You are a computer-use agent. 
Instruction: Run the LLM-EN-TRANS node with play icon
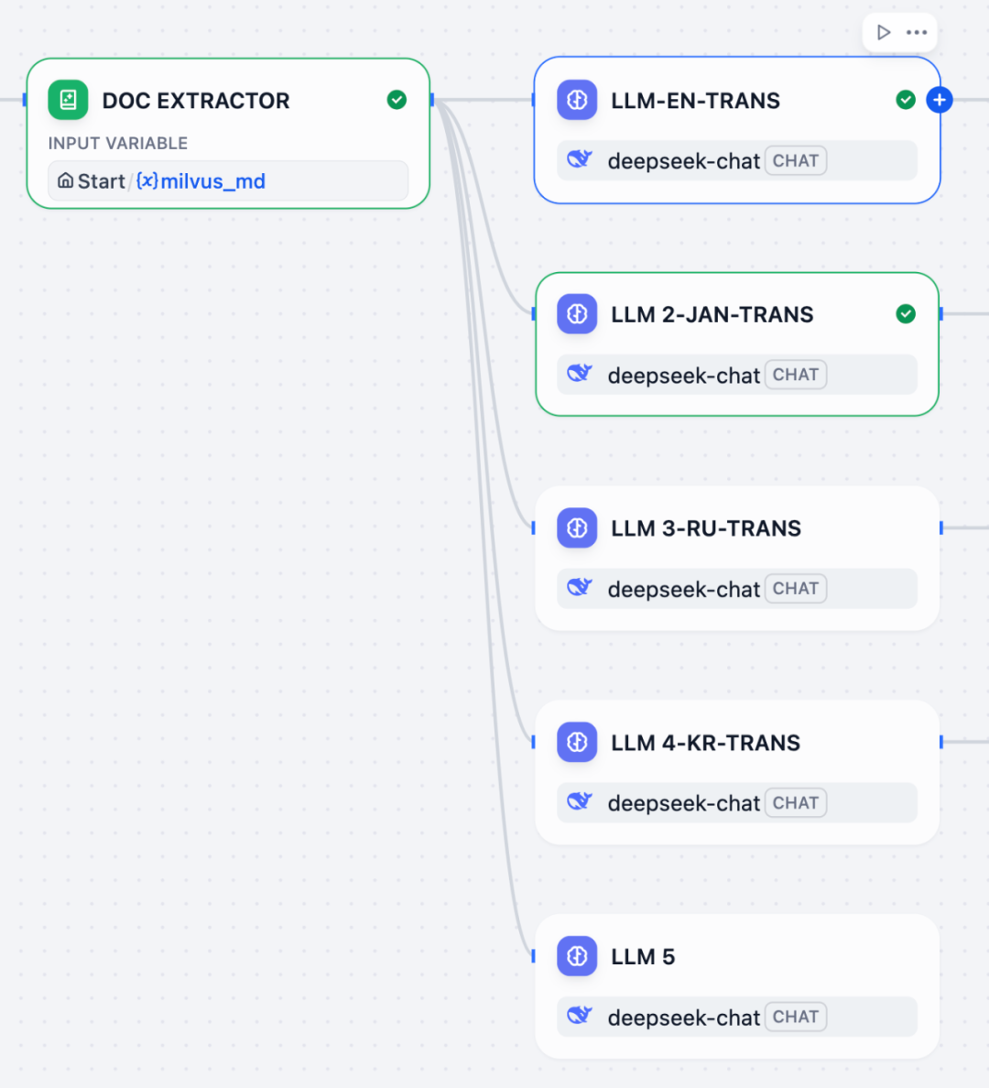point(884,33)
